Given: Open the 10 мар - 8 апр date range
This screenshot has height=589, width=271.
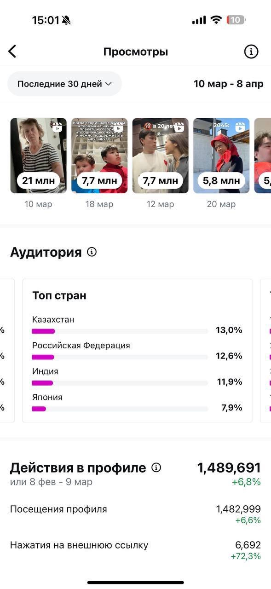Looking at the screenshot, I should pos(228,84).
